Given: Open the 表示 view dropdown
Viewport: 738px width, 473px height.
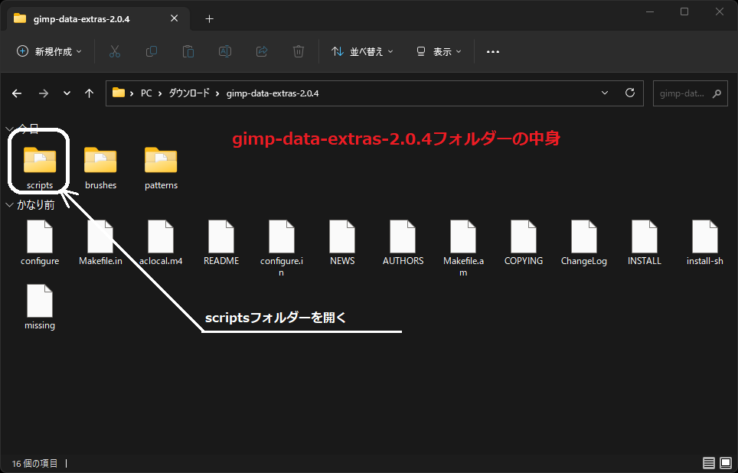Looking at the screenshot, I should coord(439,51).
